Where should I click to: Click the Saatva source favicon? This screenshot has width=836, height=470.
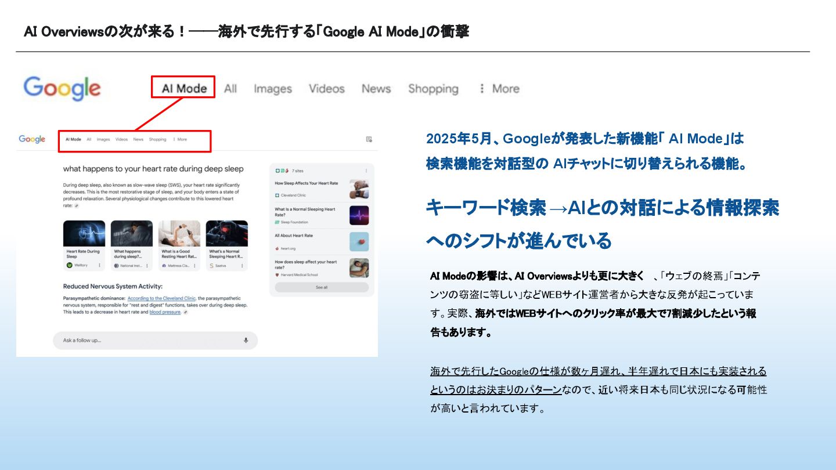(212, 266)
